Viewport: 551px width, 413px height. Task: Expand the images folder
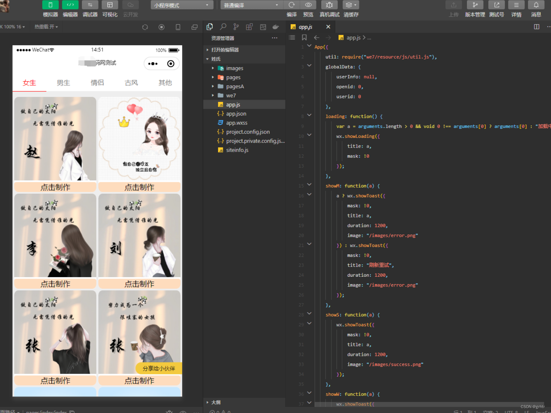244,68
